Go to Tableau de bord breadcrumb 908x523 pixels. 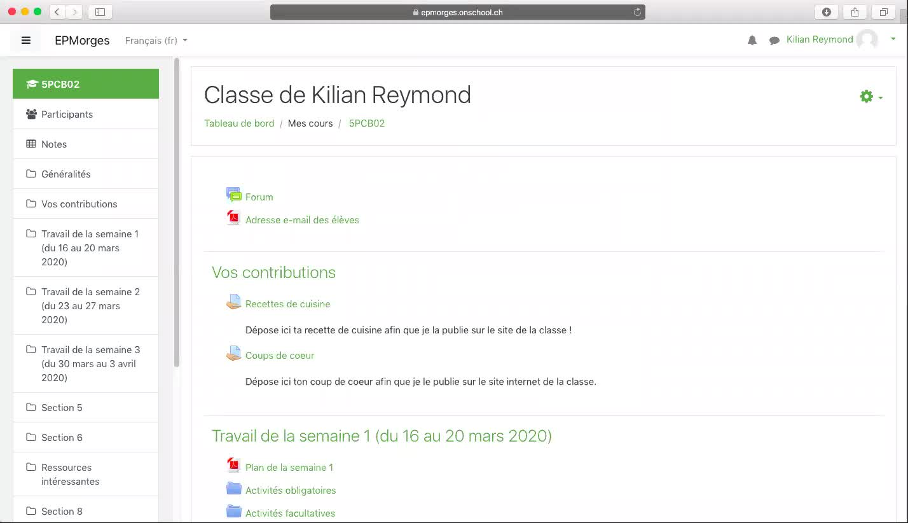coord(239,123)
